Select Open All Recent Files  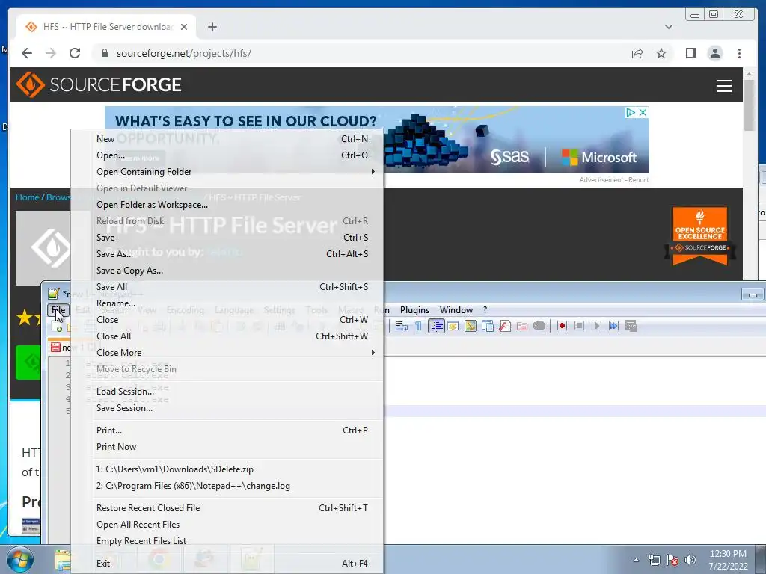227,525
